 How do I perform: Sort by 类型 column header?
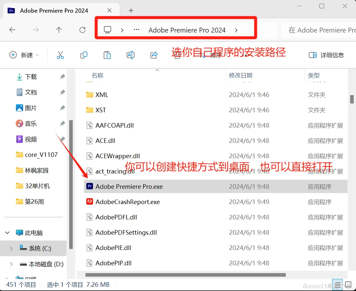[x=314, y=75]
